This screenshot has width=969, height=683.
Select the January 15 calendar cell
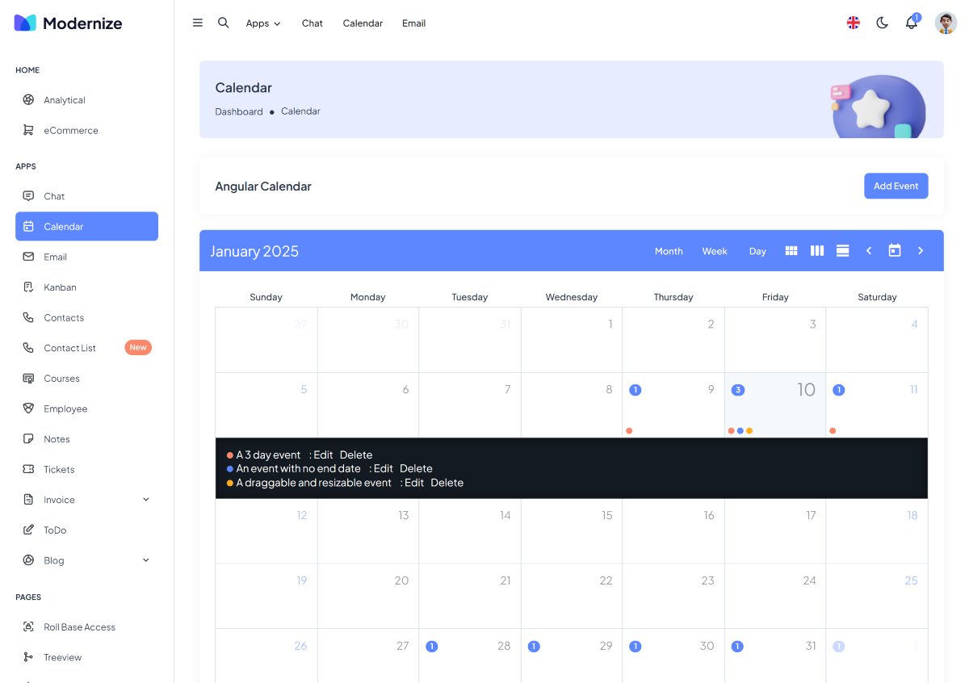click(571, 530)
